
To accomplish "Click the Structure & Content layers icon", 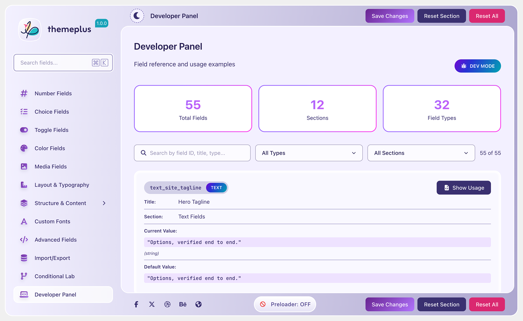I will (x=24, y=203).
